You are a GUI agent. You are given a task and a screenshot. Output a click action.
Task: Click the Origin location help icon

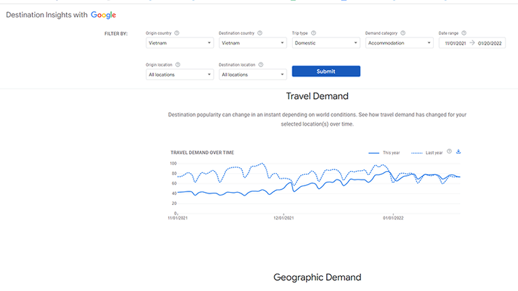(x=178, y=65)
